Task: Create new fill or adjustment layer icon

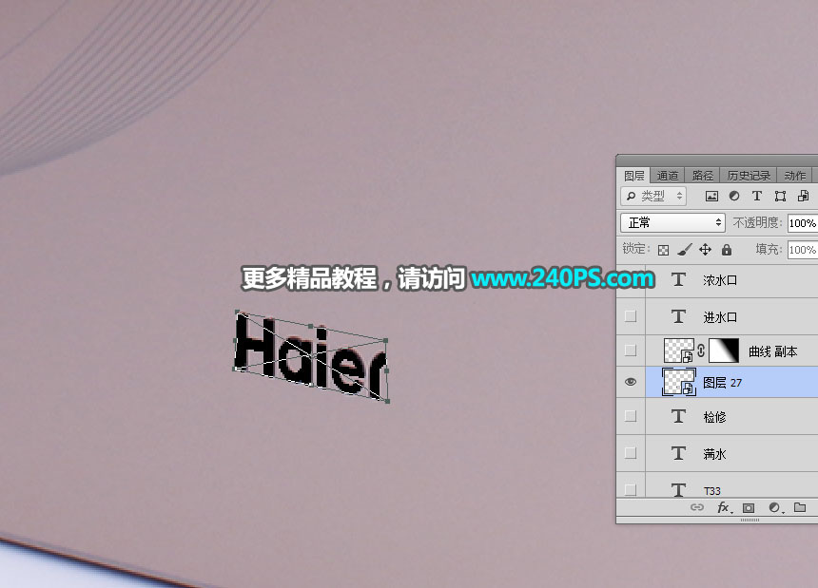Action: (775, 508)
